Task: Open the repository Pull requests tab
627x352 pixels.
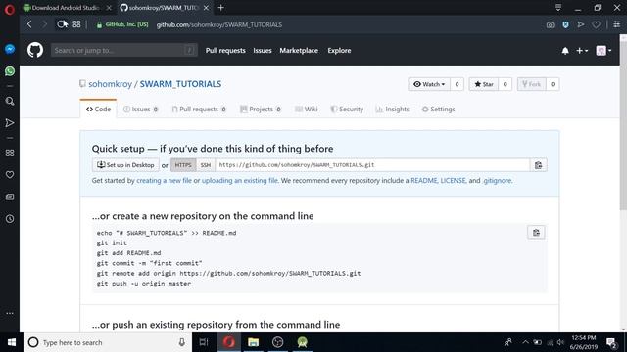Action: pyautogui.click(x=199, y=109)
